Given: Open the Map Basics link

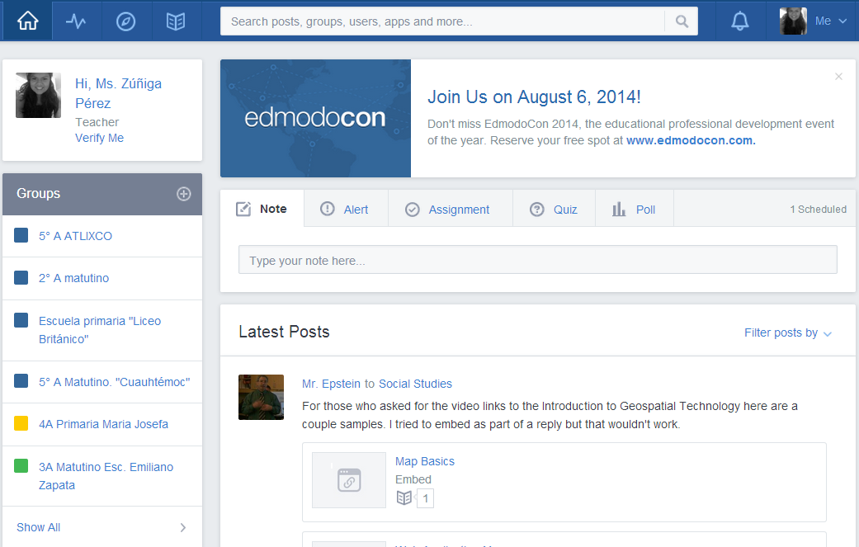Looking at the screenshot, I should pyautogui.click(x=425, y=461).
